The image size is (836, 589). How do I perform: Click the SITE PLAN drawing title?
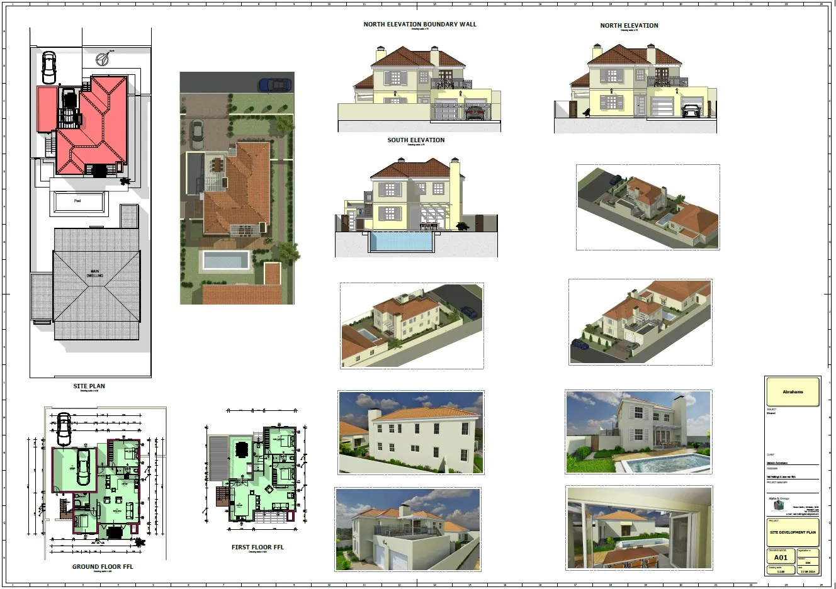click(89, 386)
